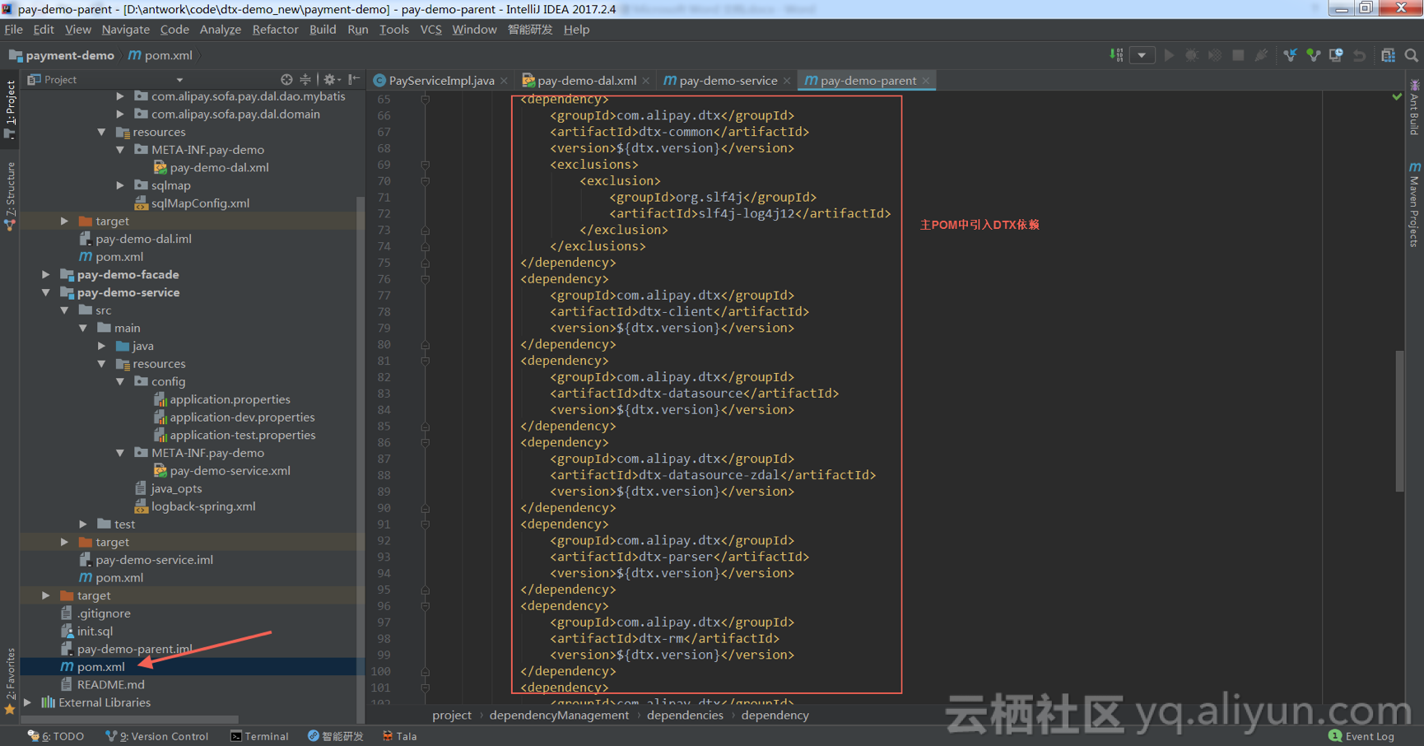This screenshot has width=1424, height=746.
Task: Collapse the pay-demo-service module
Action: coord(46,292)
